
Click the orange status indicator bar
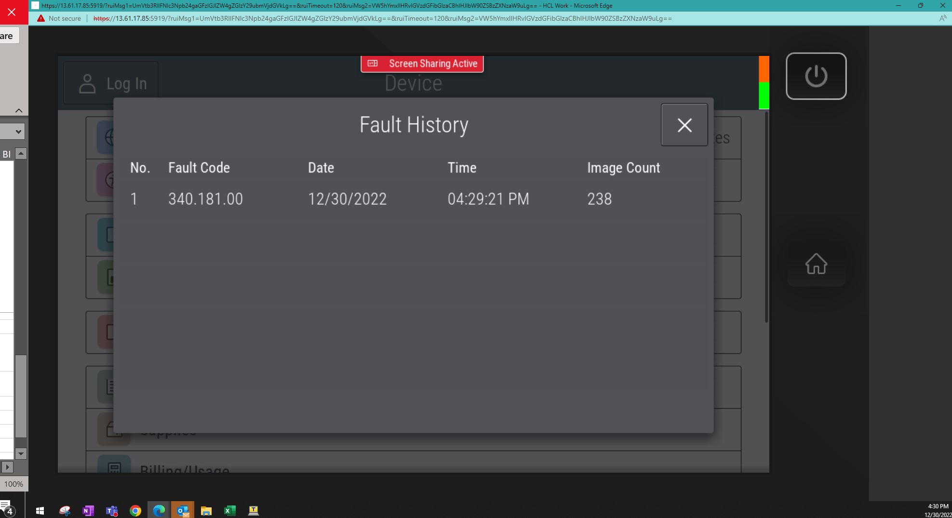(764, 69)
